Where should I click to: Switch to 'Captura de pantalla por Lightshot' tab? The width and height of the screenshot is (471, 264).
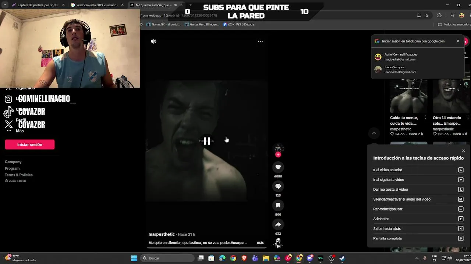[x=38, y=5]
